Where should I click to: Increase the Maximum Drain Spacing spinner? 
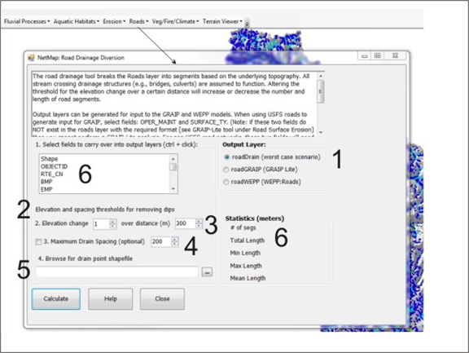175,240
